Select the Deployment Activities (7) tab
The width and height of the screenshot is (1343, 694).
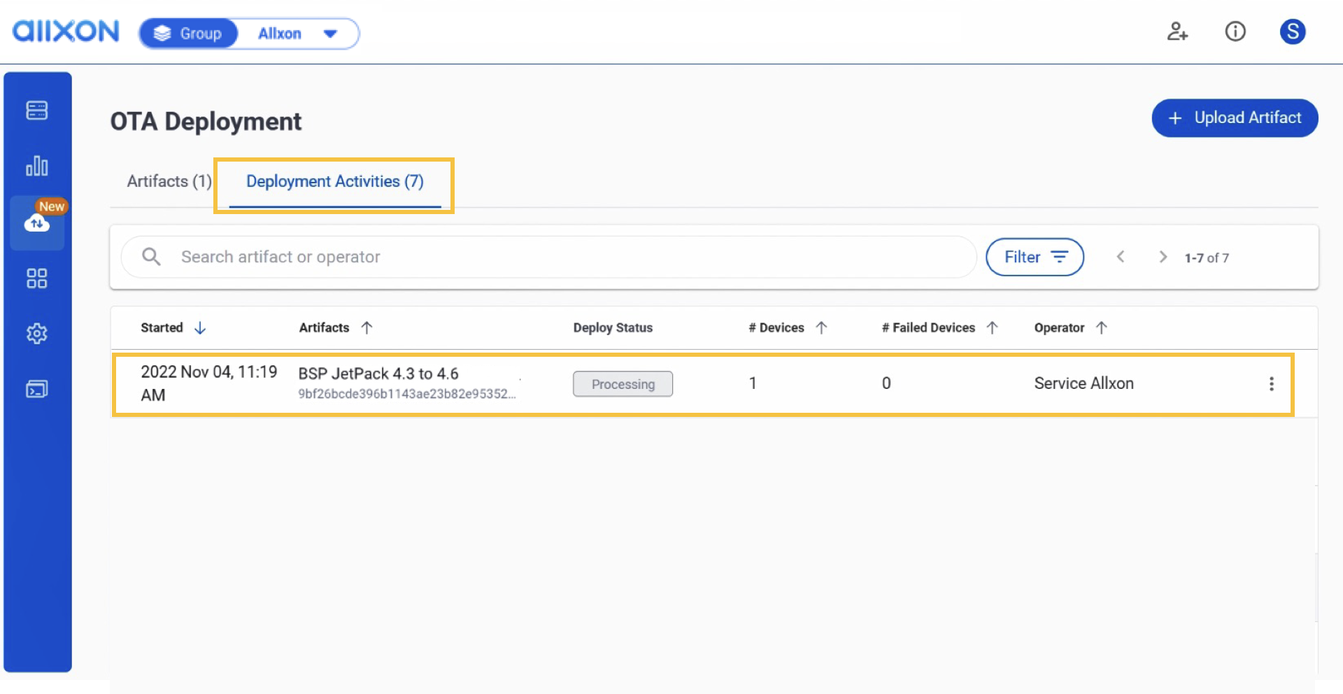pyautogui.click(x=335, y=182)
